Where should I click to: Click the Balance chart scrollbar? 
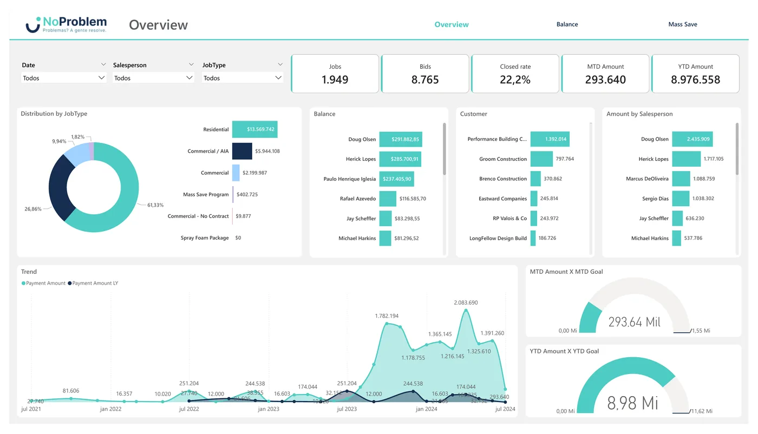[445, 149]
